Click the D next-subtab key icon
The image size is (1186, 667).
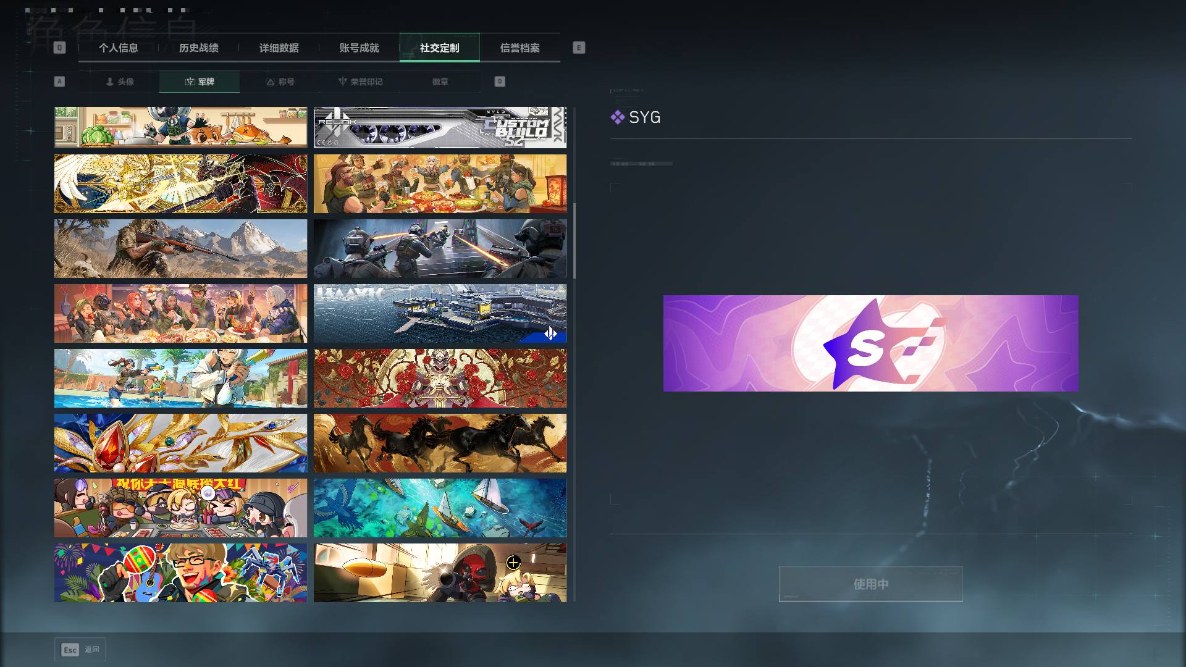tap(500, 82)
